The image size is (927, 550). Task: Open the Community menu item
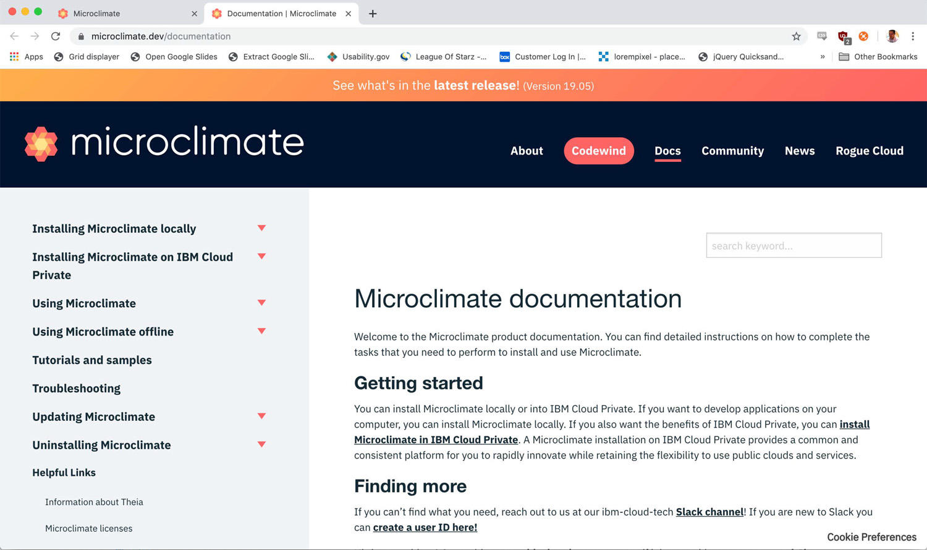point(732,151)
